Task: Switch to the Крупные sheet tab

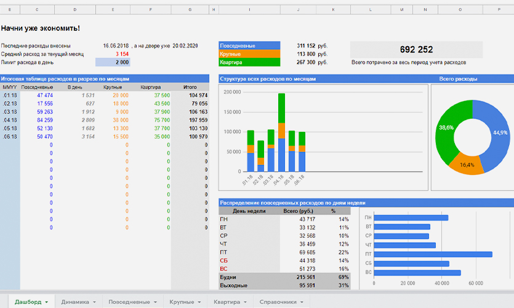Action: (181, 302)
